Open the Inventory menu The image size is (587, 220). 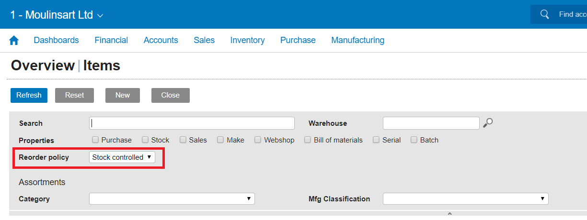tap(247, 40)
